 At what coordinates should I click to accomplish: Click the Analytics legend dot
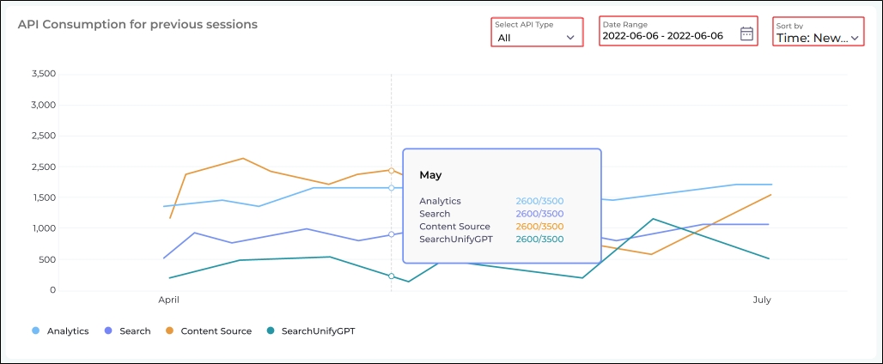coord(36,331)
